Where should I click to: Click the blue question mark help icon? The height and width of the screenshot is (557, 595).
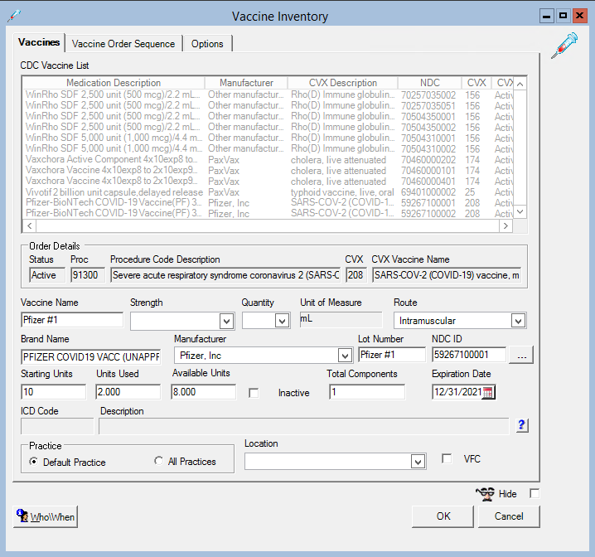[521, 425]
